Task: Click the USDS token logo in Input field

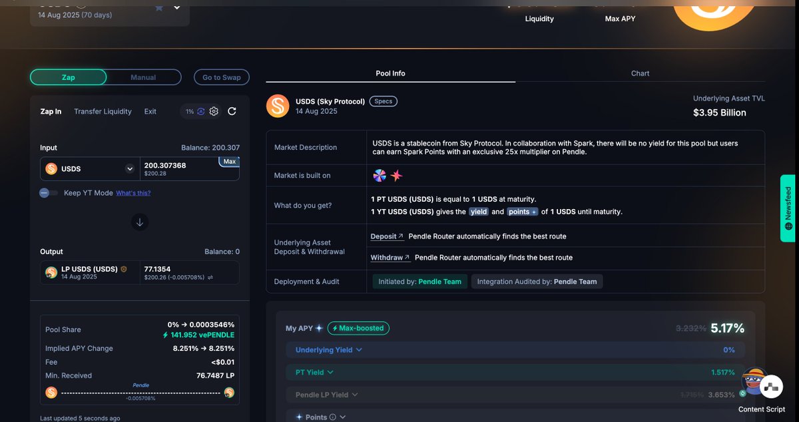Action: tap(51, 169)
